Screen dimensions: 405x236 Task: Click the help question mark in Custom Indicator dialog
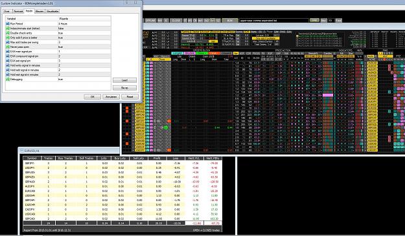127,3
